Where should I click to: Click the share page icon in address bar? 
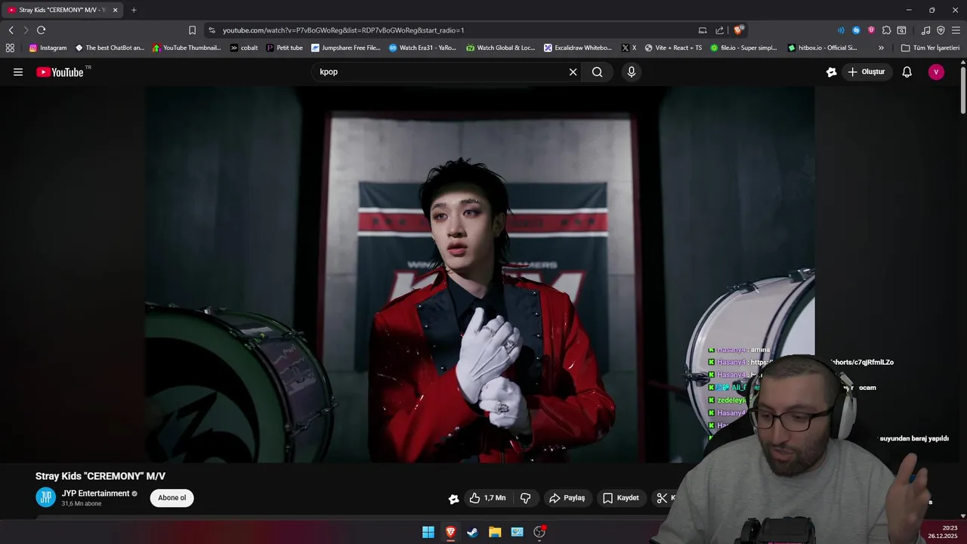coord(719,30)
